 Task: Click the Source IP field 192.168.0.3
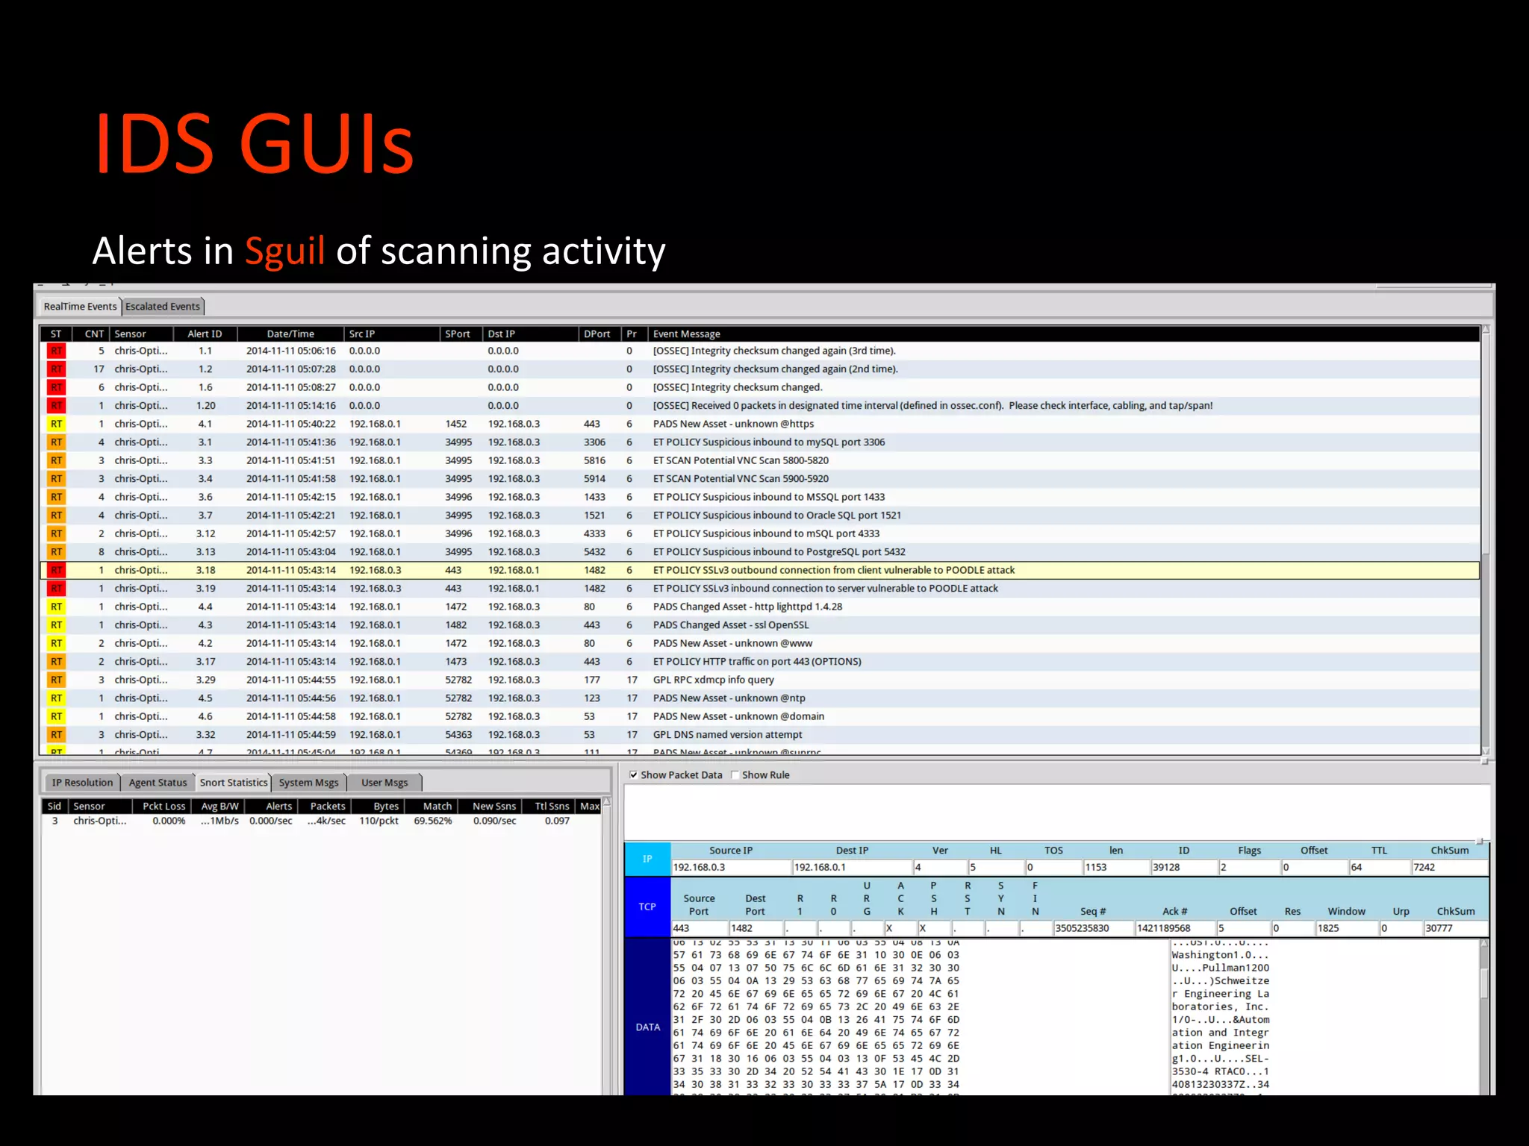pos(731,867)
